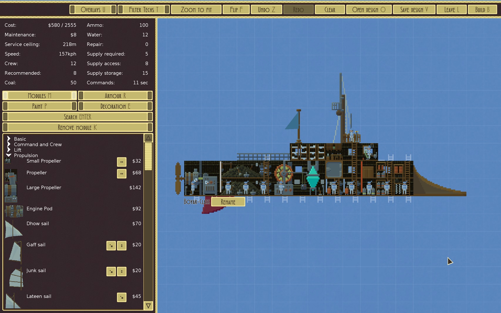This screenshot has width=501, height=313.
Task: Click the horizontal flip button for Small Propeller
Action: point(122,161)
